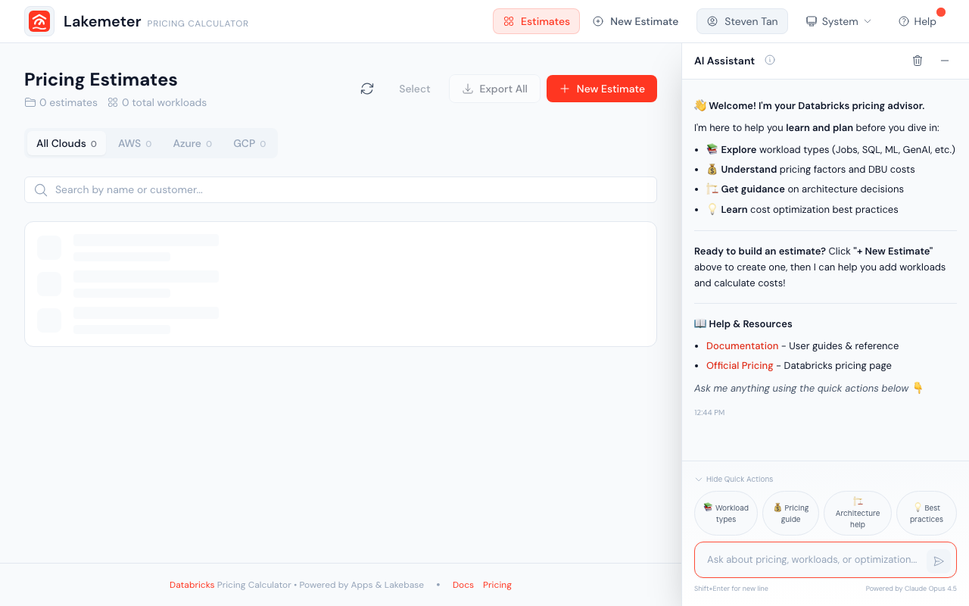Image resolution: width=969 pixels, height=606 pixels.
Task: Switch to AWS tab
Action: click(x=135, y=143)
